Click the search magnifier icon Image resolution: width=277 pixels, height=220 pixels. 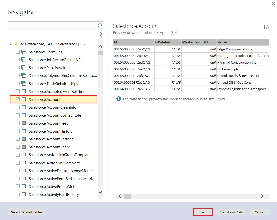click(x=100, y=25)
